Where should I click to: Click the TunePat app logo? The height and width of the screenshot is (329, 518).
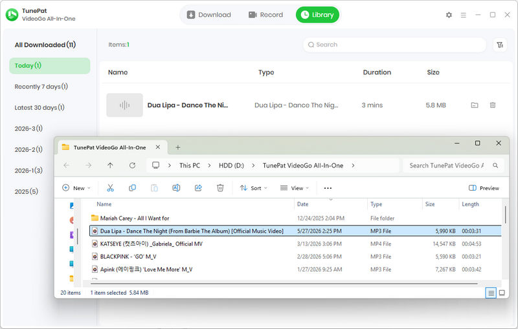point(12,14)
